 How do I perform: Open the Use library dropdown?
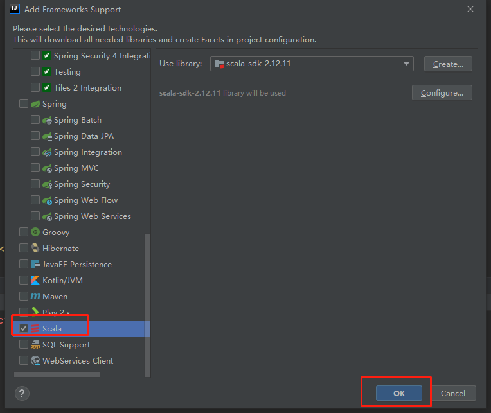coord(406,64)
